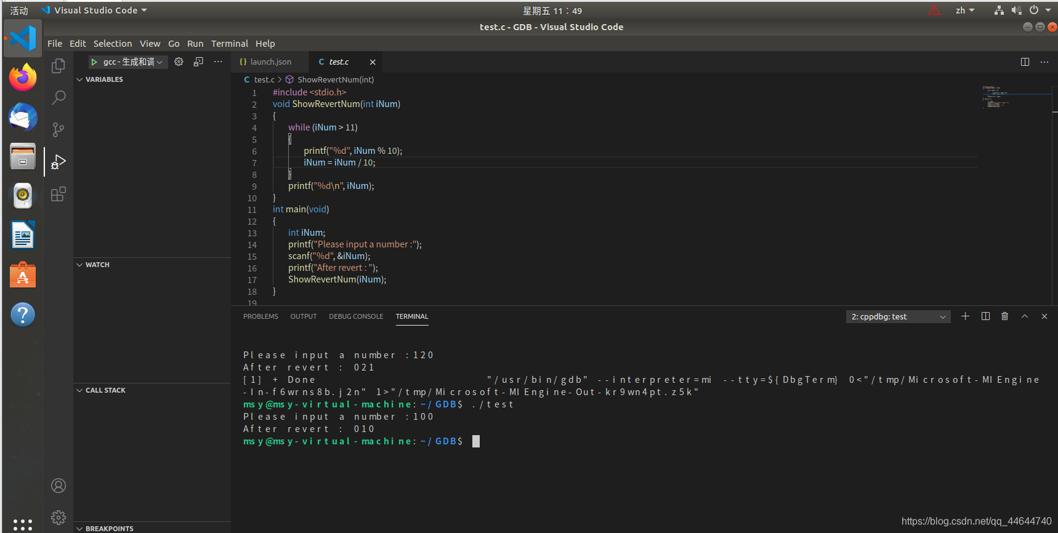This screenshot has width=1058, height=533.
Task: Open the File menu
Action: [55, 44]
